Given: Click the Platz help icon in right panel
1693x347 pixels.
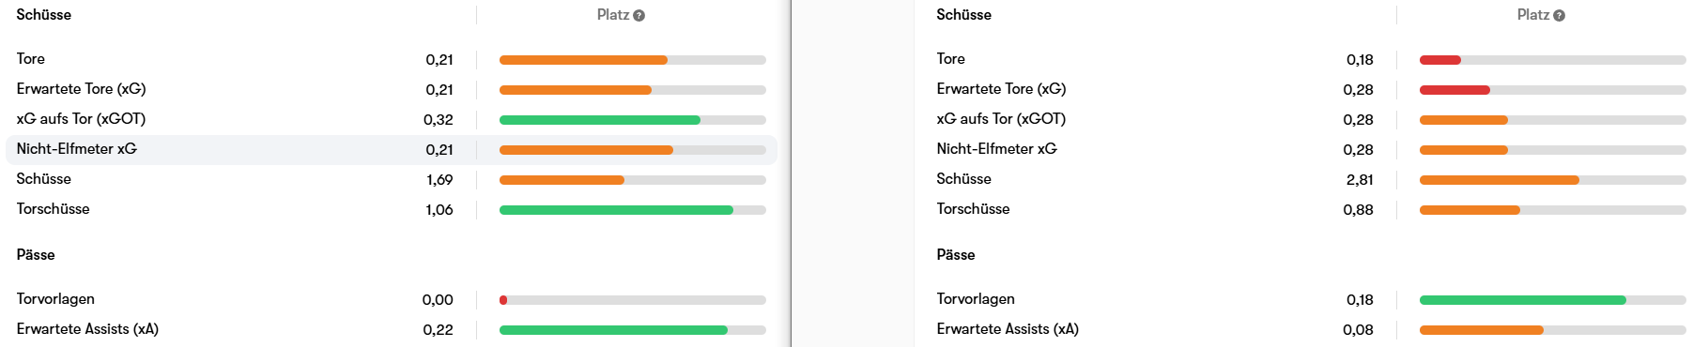Looking at the screenshot, I should click(1559, 15).
